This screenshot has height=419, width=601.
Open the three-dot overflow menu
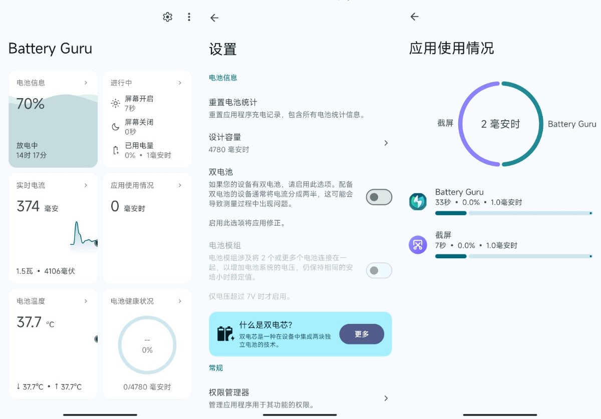[189, 17]
